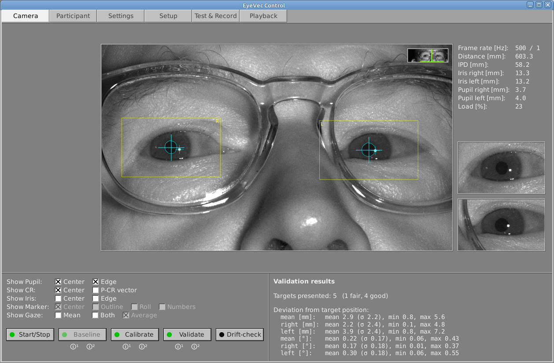Enable Show Gaze Mean checkbox

(x=58, y=315)
